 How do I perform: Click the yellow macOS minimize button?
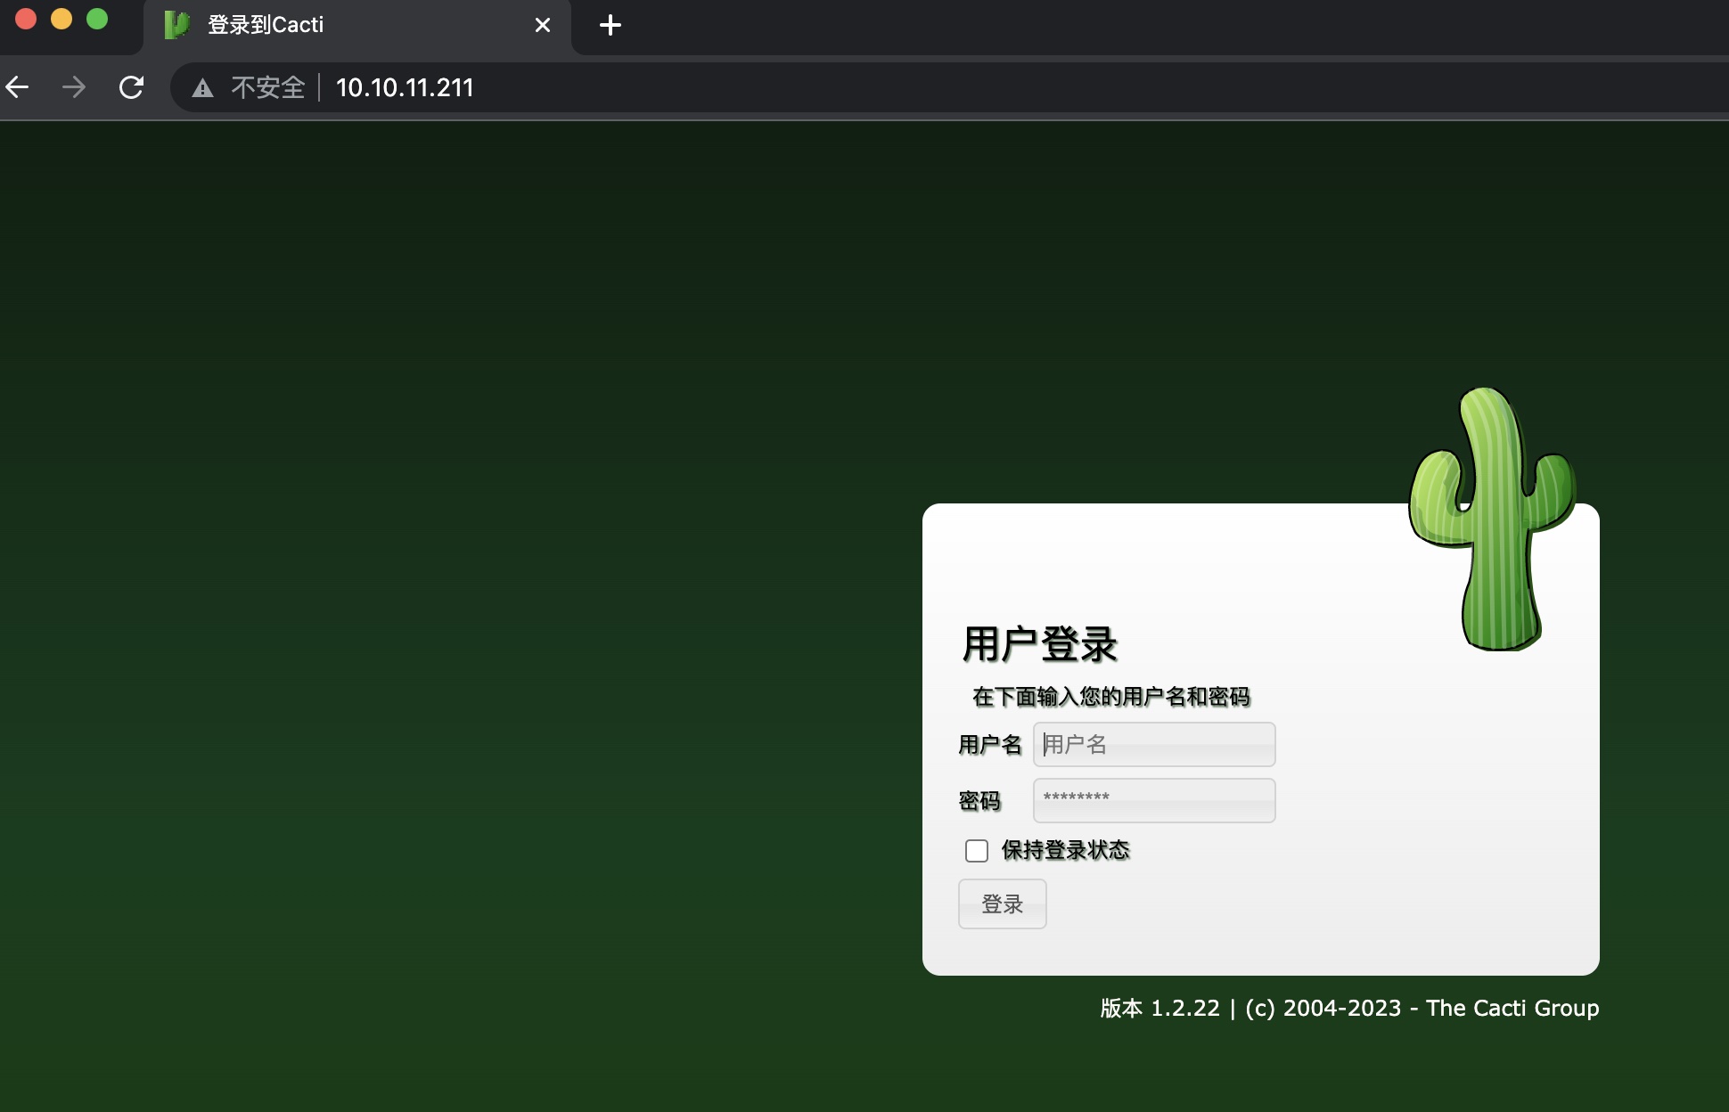(61, 19)
